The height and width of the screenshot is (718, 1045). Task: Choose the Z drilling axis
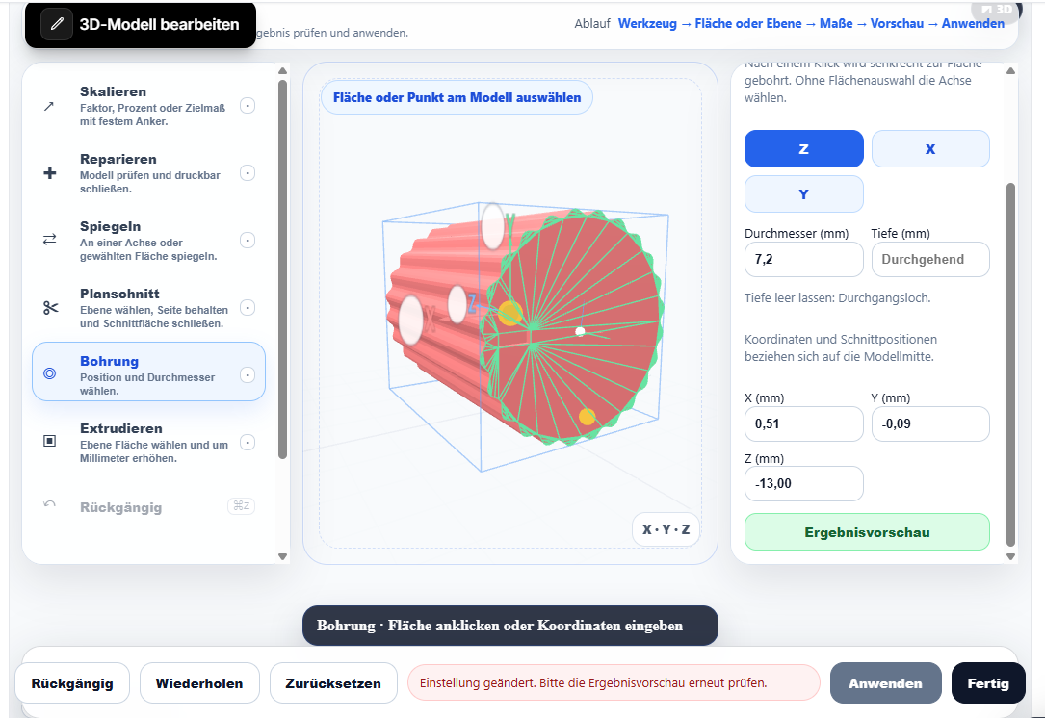[804, 148]
